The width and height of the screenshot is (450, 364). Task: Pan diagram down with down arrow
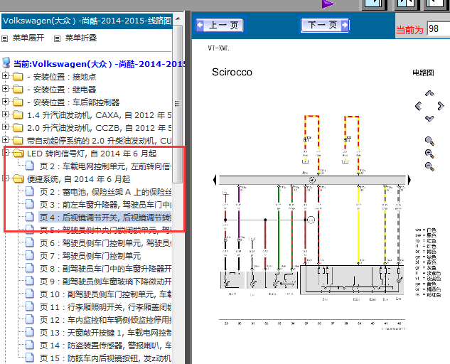[x=429, y=119]
